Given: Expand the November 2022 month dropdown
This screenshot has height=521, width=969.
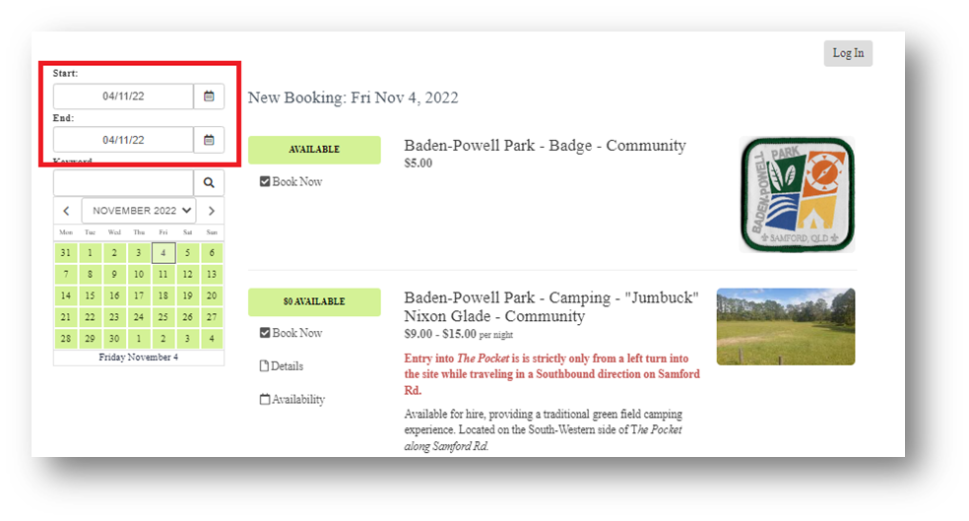Looking at the screenshot, I should click(x=138, y=211).
